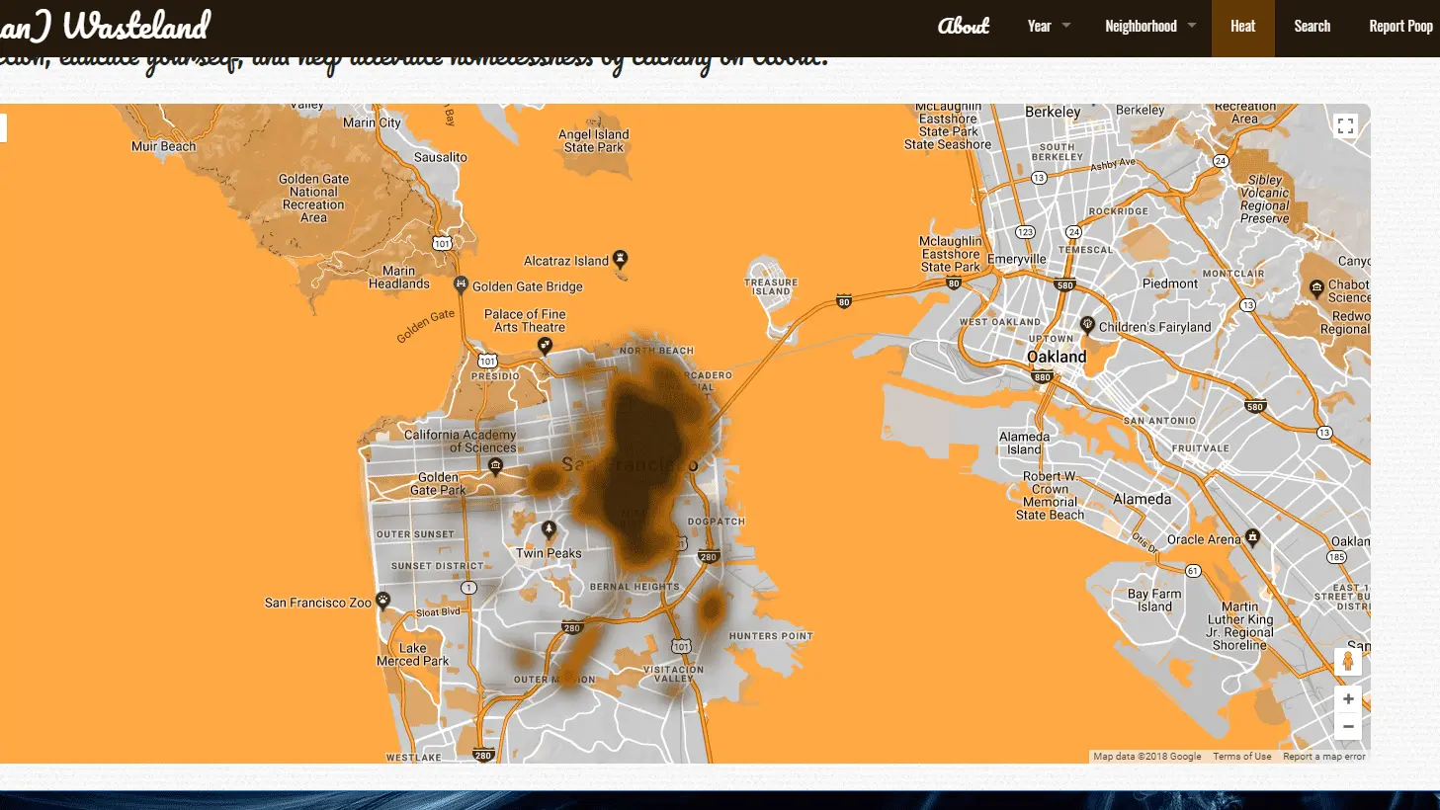This screenshot has width=1440, height=810.
Task: Click the Alcatraz Island map marker
Action: tap(620, 260)
